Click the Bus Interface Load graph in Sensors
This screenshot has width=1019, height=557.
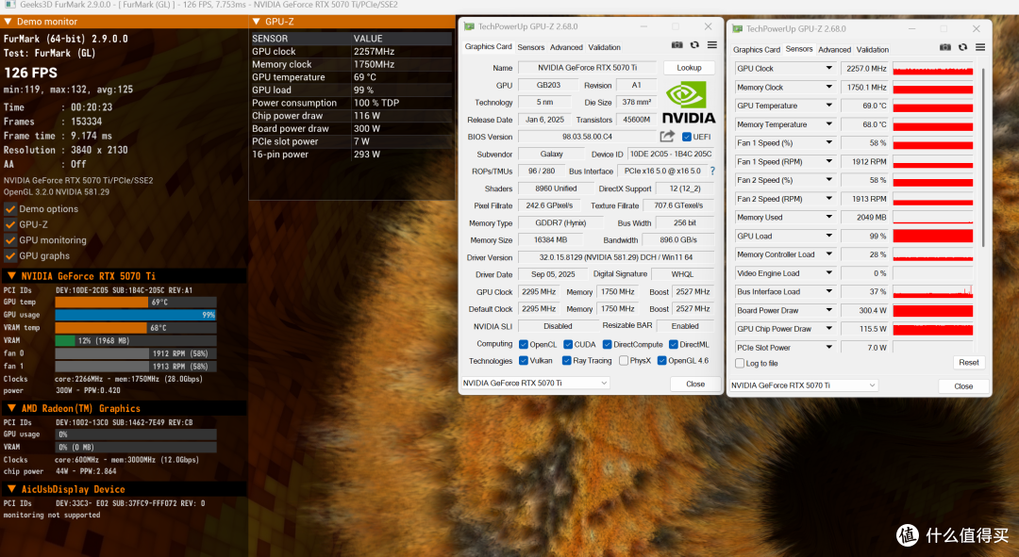coord(932,292)
